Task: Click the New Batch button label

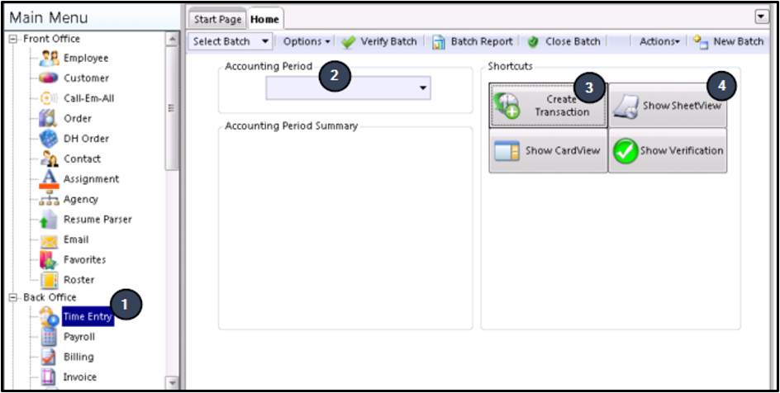Action: pyautogui.click(x=738, y=42)
